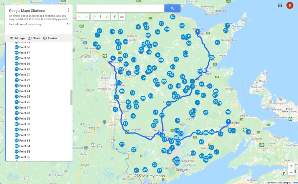Click map marker 78

click(x=218, y=42)
